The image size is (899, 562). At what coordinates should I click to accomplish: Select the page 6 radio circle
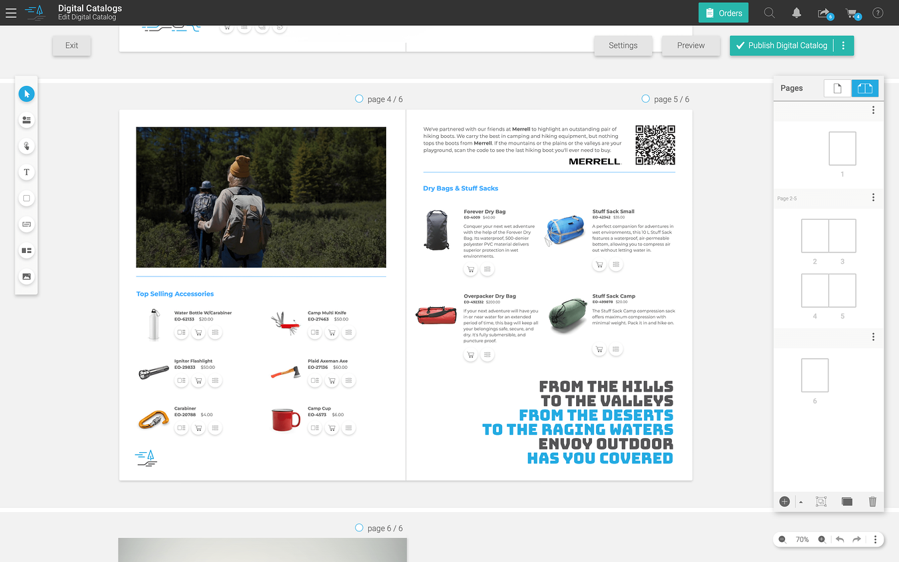pos(359,527)
